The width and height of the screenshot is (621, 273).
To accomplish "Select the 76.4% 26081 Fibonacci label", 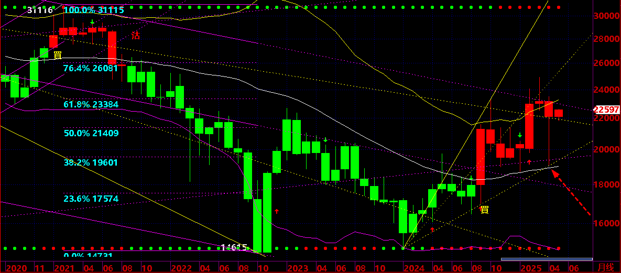I will point(91,68).
